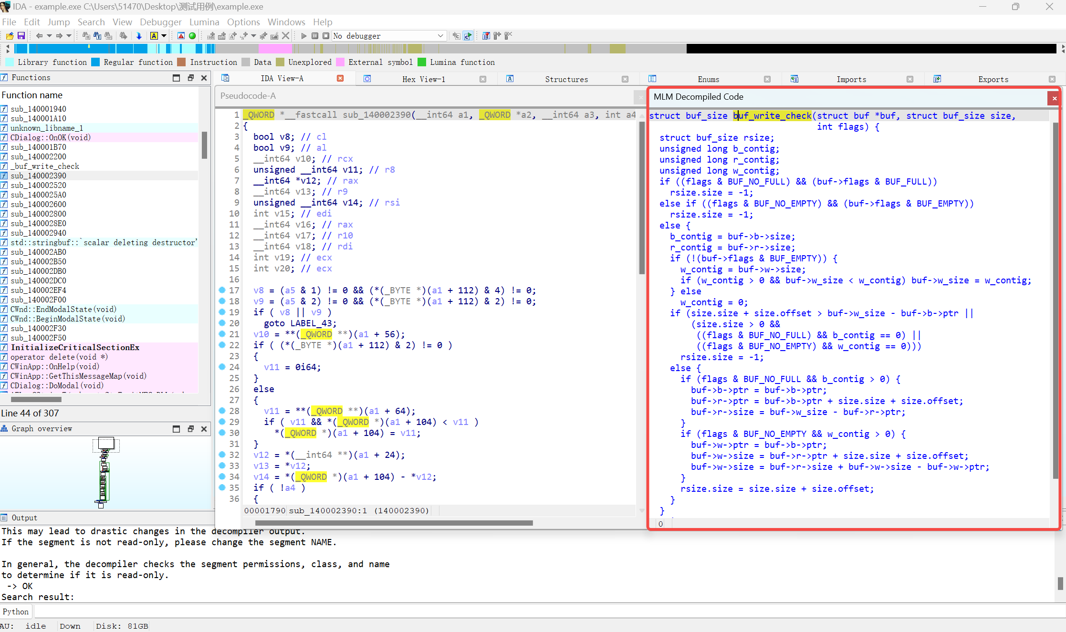Click the blue down-arrow jump icon

coord(139,36)
